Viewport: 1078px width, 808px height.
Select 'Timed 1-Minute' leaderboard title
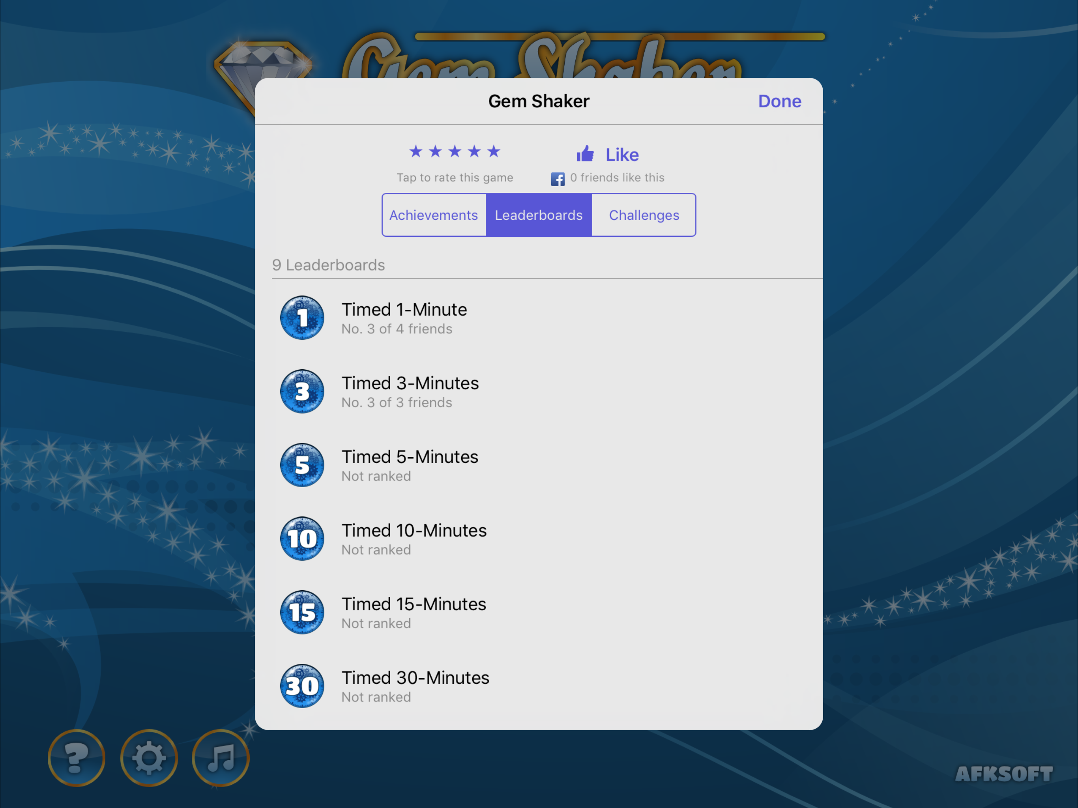click(x=404, y=309)
